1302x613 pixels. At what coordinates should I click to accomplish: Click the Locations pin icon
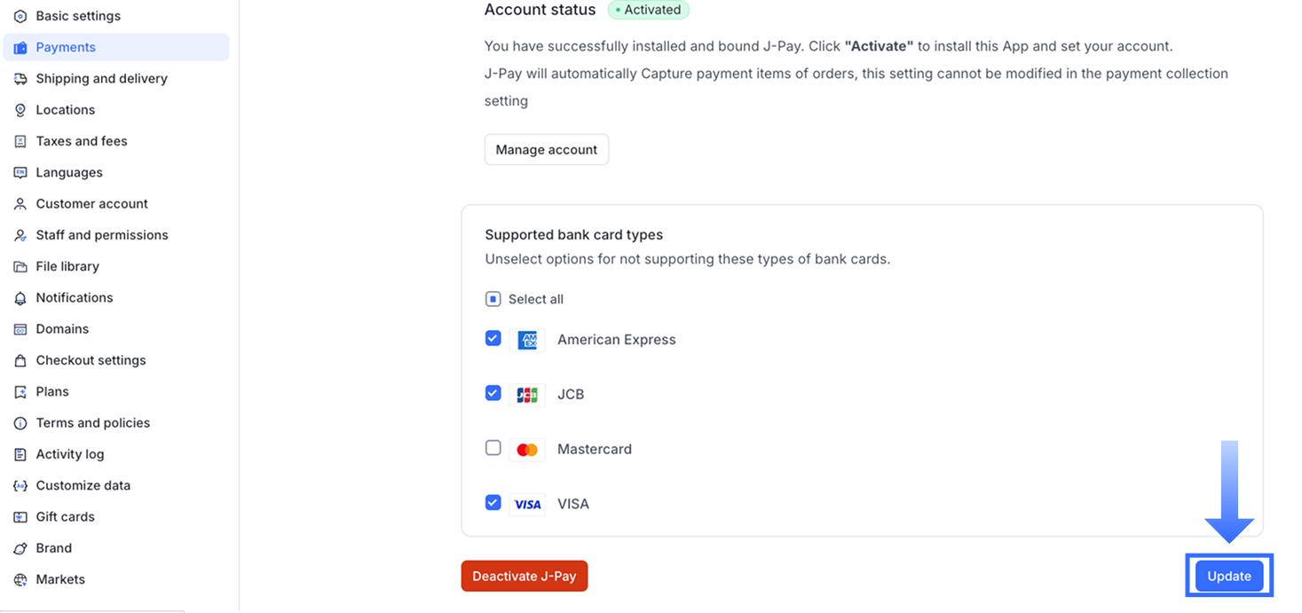coord(20,110)
